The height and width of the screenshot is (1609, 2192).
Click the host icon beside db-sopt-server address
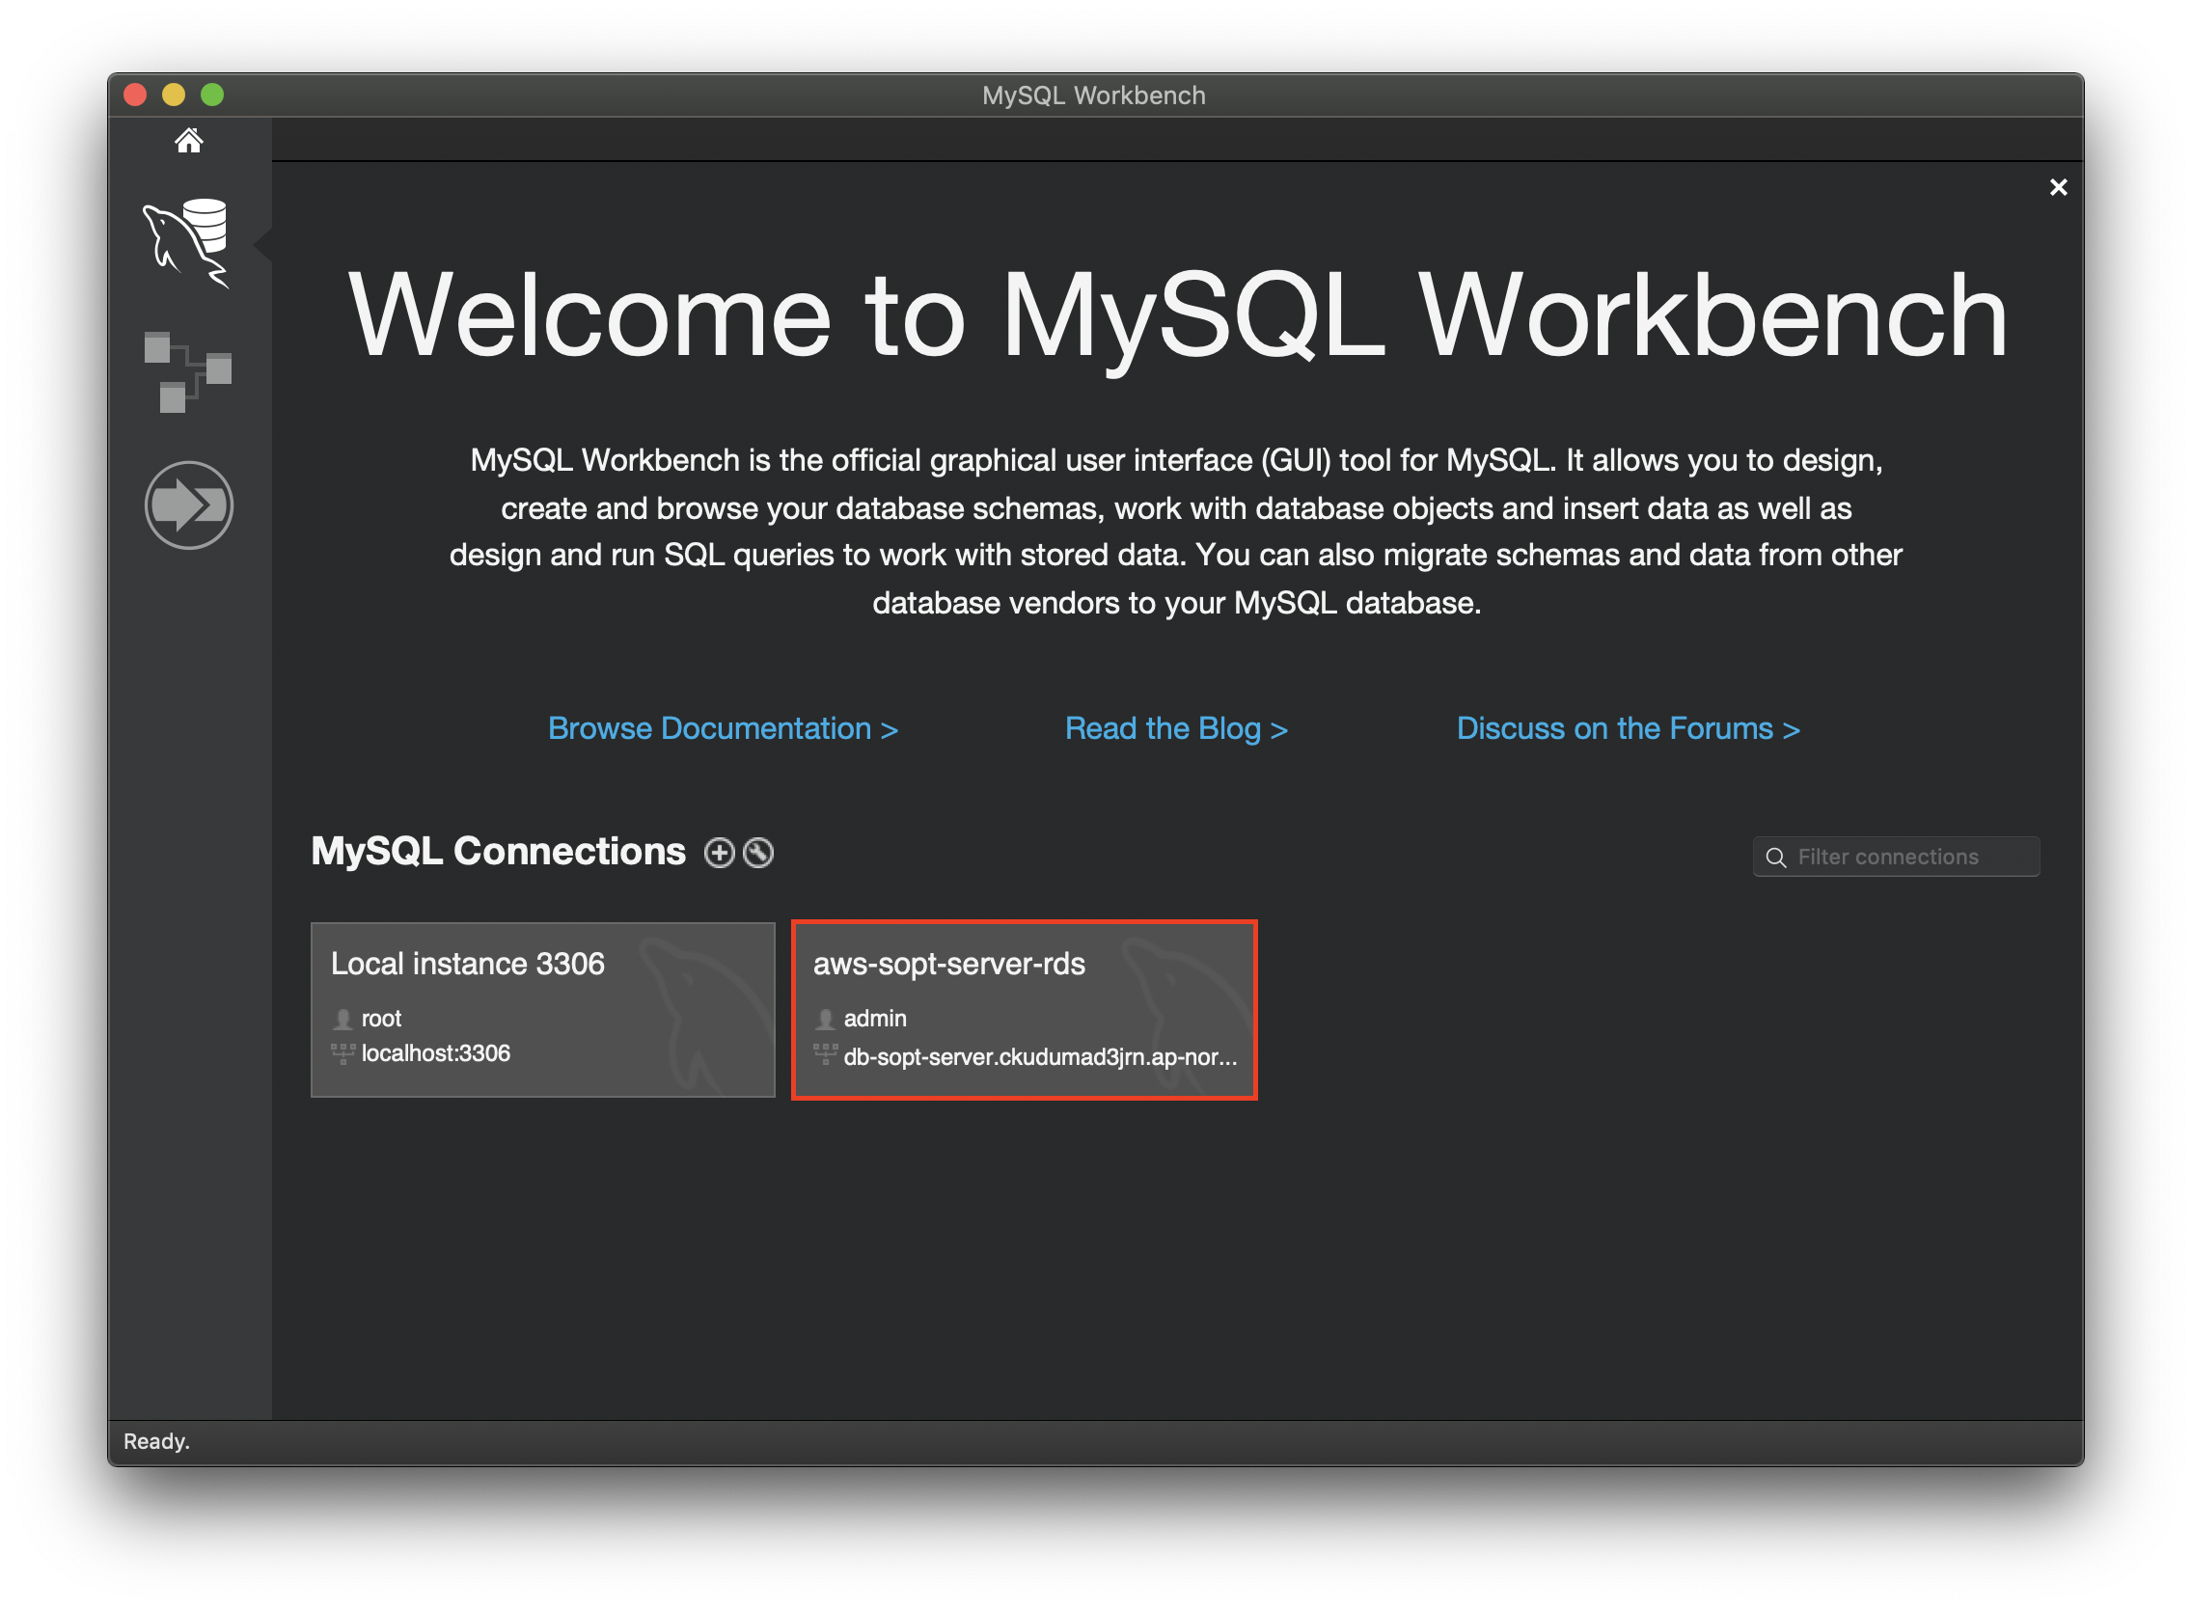pos(825,1054)
